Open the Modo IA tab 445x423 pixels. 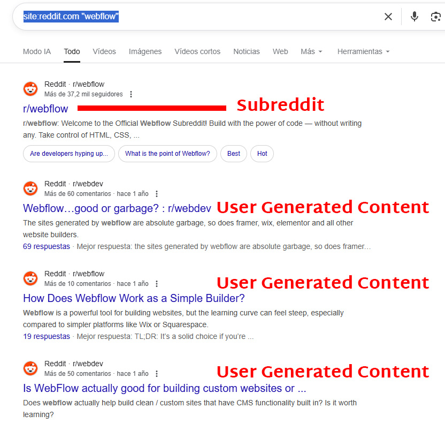(x=37, y=51)
